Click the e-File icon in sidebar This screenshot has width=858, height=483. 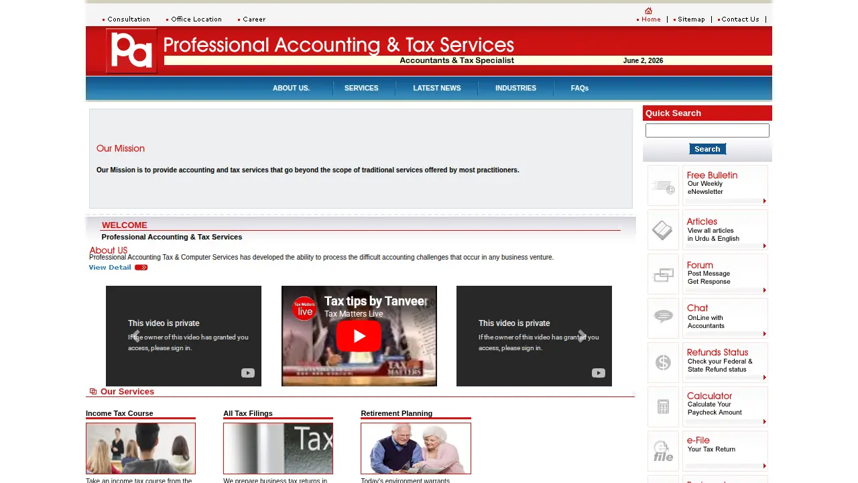(664, 451)
